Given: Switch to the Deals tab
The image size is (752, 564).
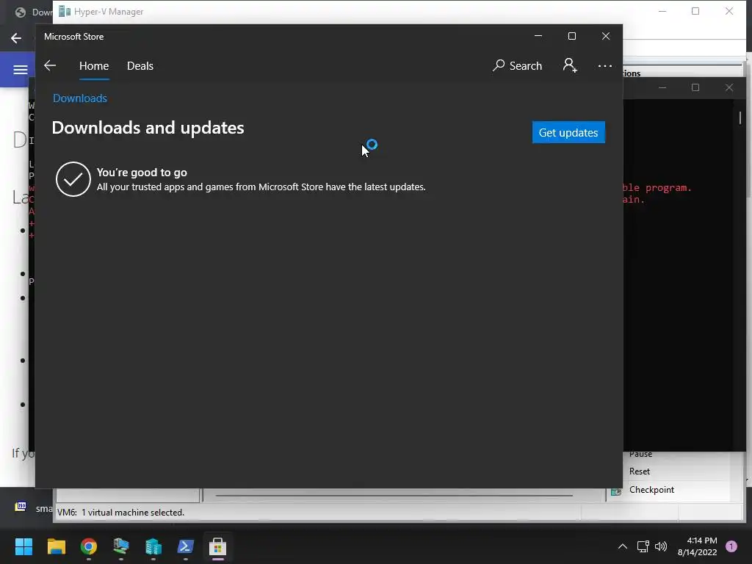Looking at the screenshot, I should click(140, 65).
